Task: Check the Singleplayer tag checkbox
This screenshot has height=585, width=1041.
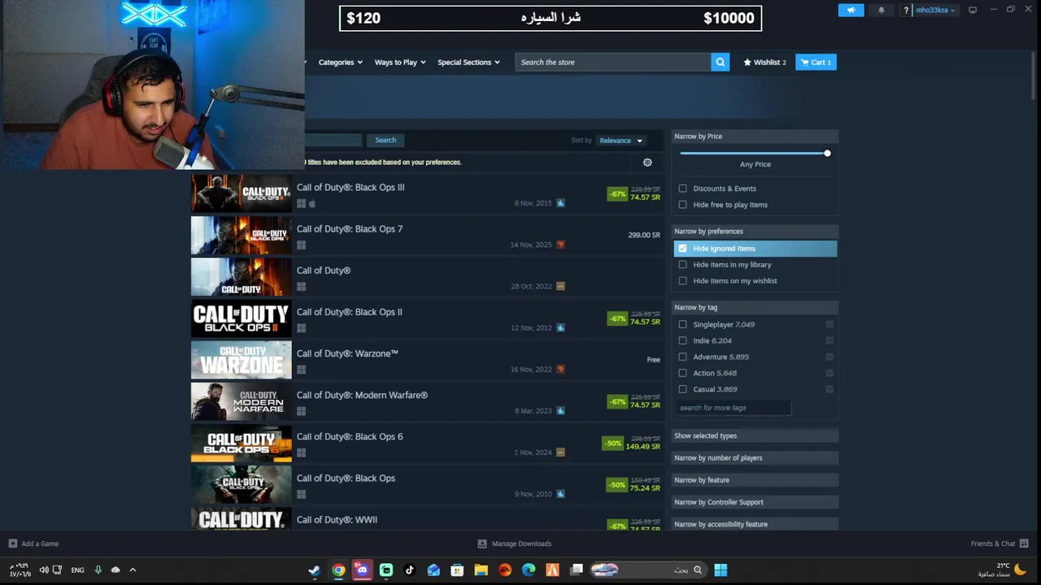Action: (x=682, y=324)
